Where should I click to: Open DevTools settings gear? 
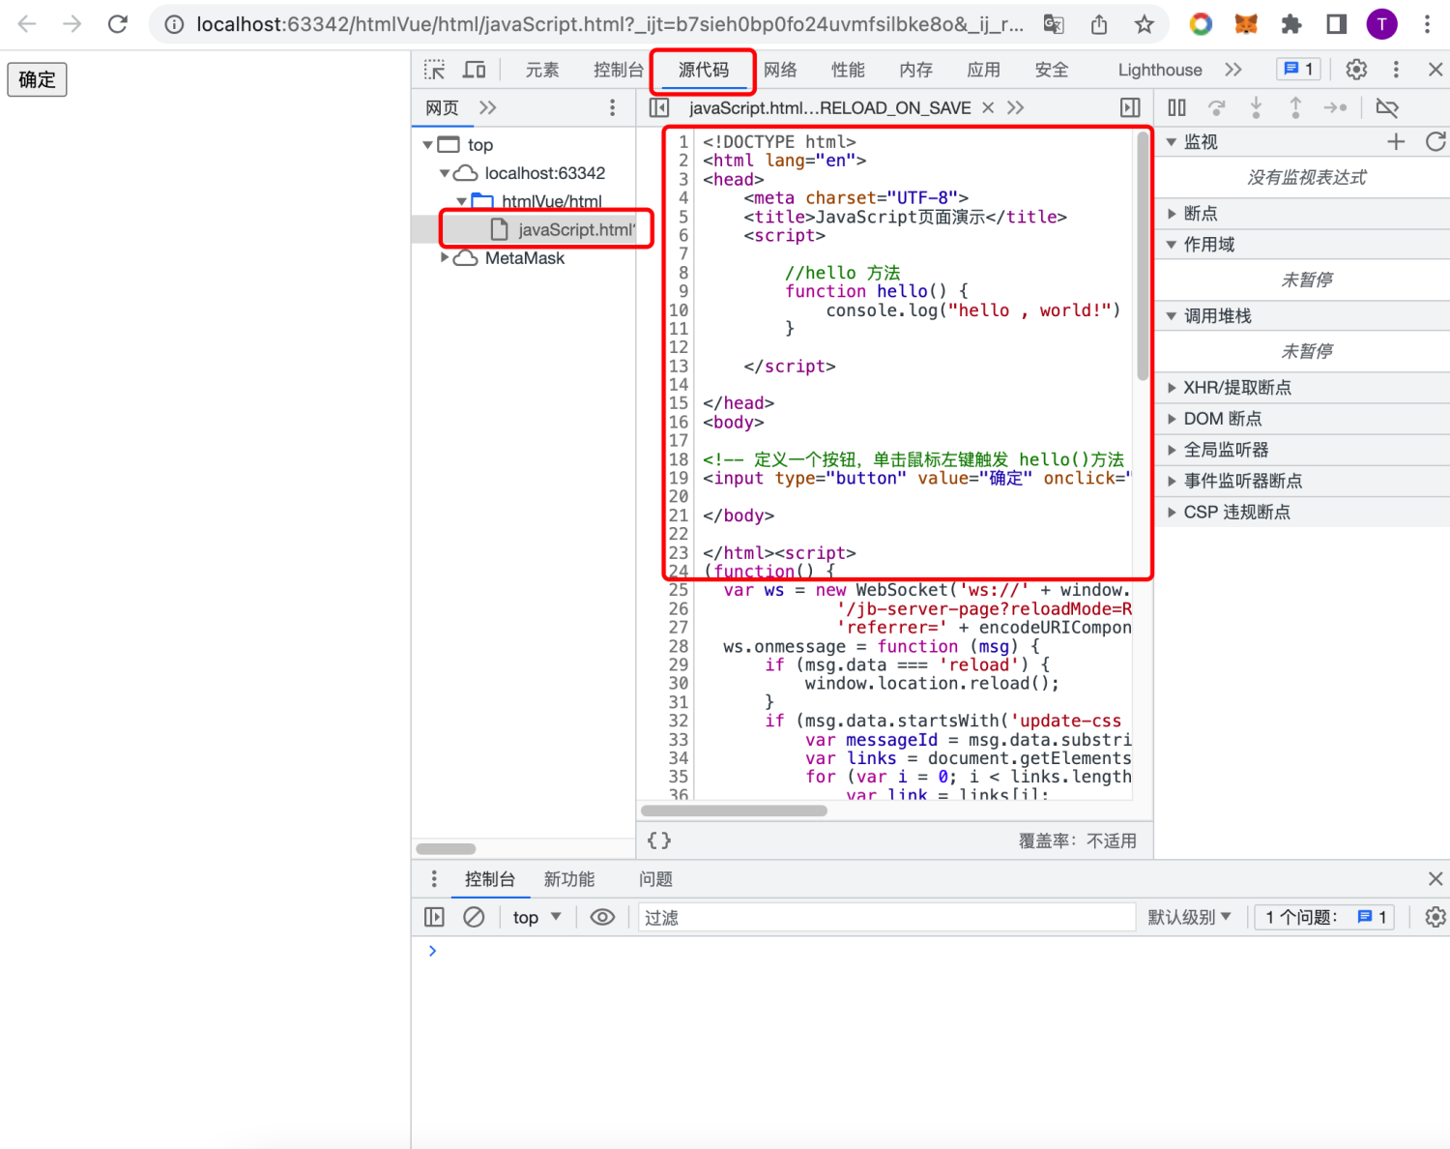click(x=1357, y=70)
